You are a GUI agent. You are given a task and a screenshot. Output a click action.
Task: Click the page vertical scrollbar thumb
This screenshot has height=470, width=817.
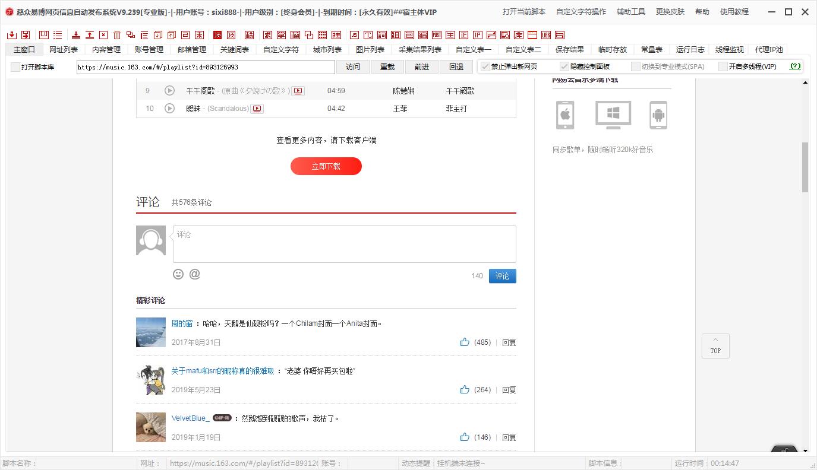805,167
